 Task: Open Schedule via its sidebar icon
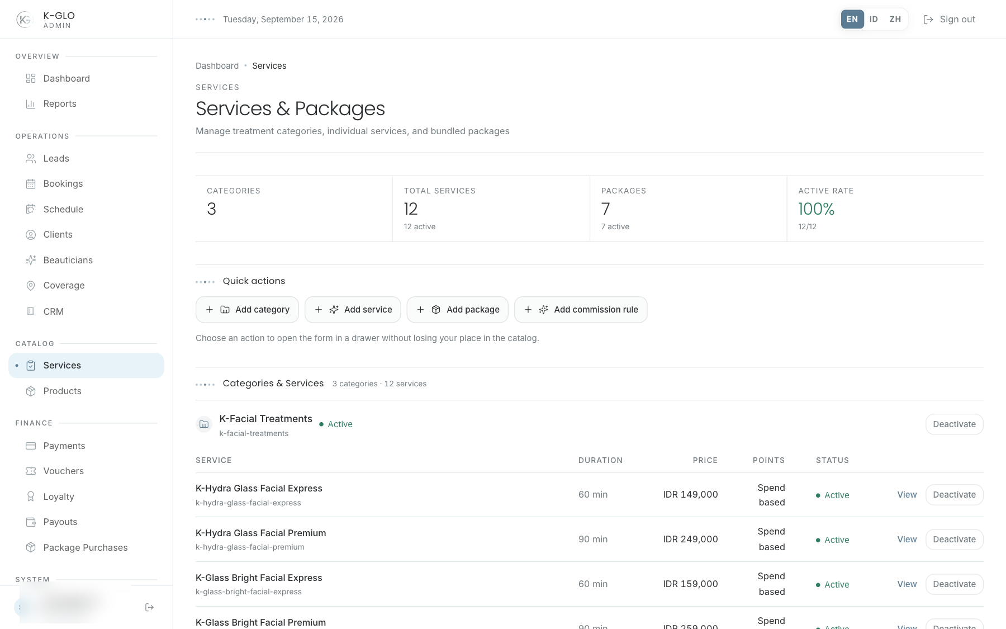(x=31, y=209)
